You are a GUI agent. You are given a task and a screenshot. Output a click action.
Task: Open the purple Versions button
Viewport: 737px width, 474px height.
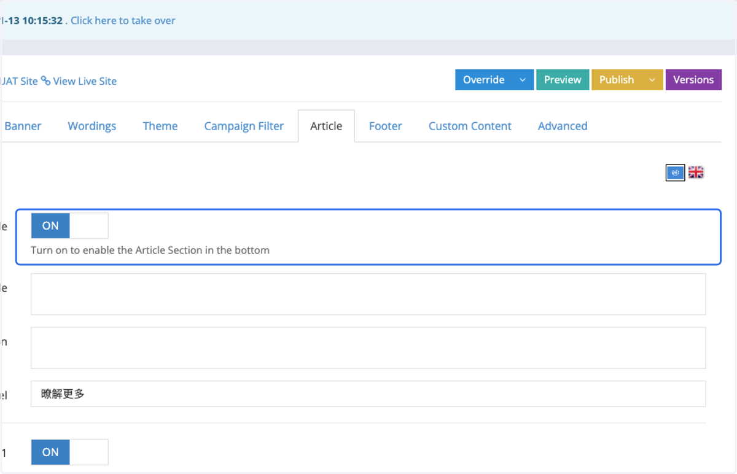[x=693, y=80]
